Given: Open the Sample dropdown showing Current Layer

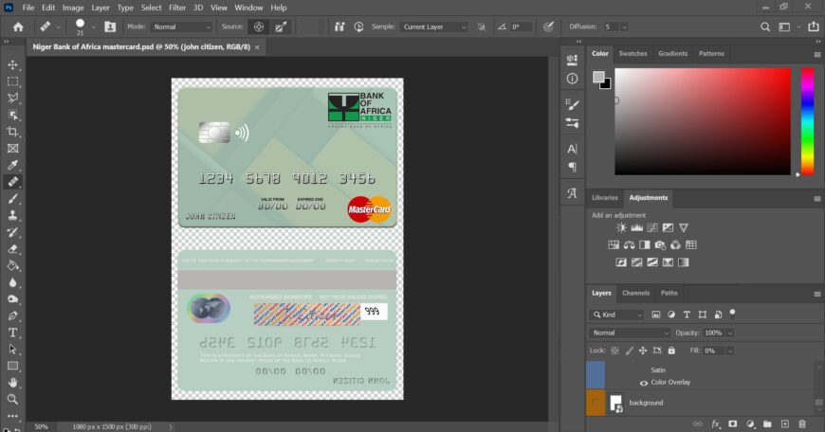Looking at the screenshot, I should tap(433, 27).
